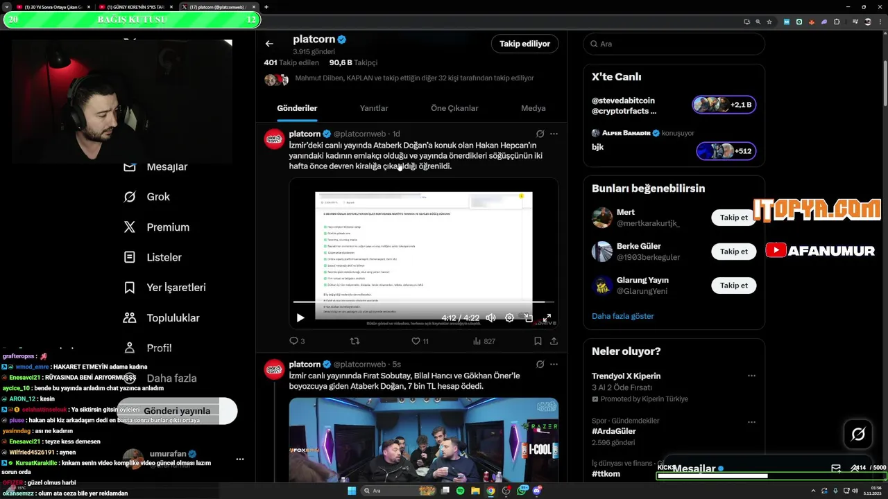Toggle picture-in-picture on the video
The image size is (888, 499).
click(x=528, y=318)
